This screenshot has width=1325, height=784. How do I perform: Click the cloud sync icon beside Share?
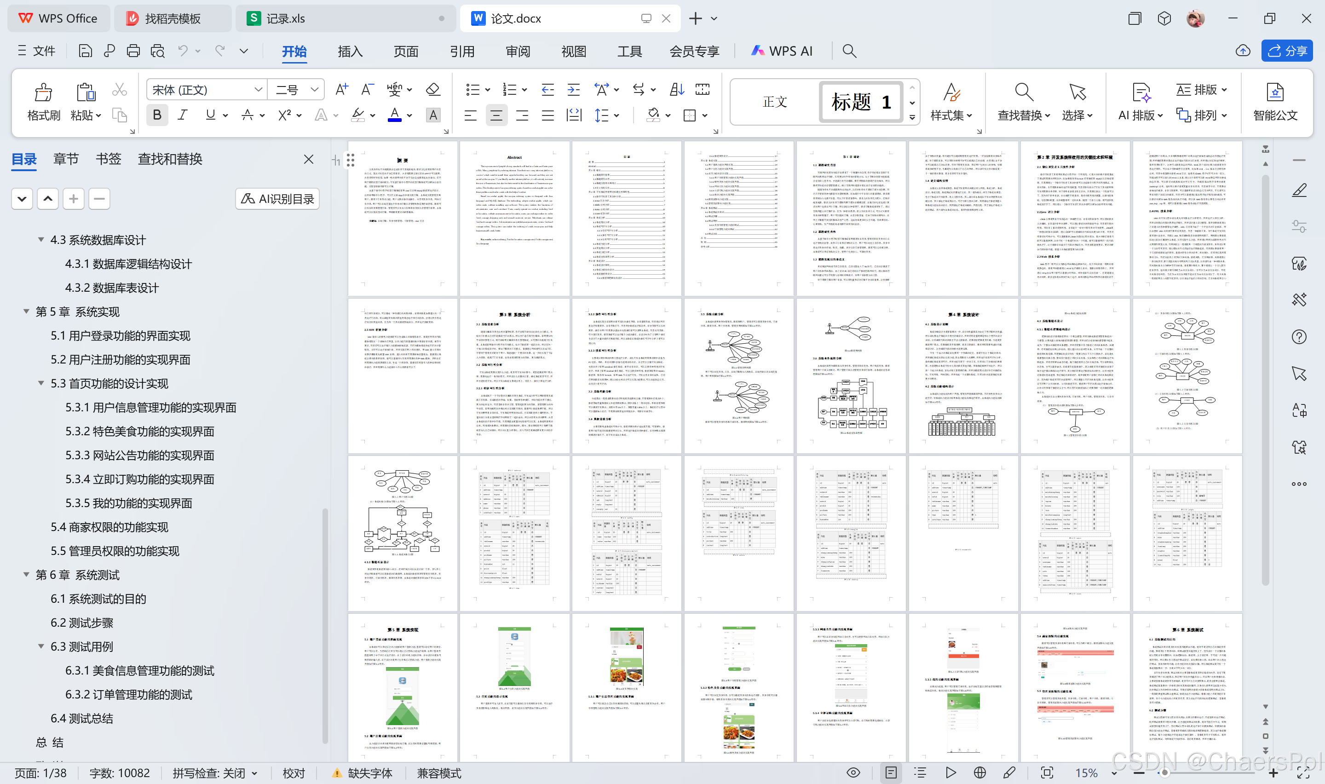pyautogui.click(x=1243, y=51)
